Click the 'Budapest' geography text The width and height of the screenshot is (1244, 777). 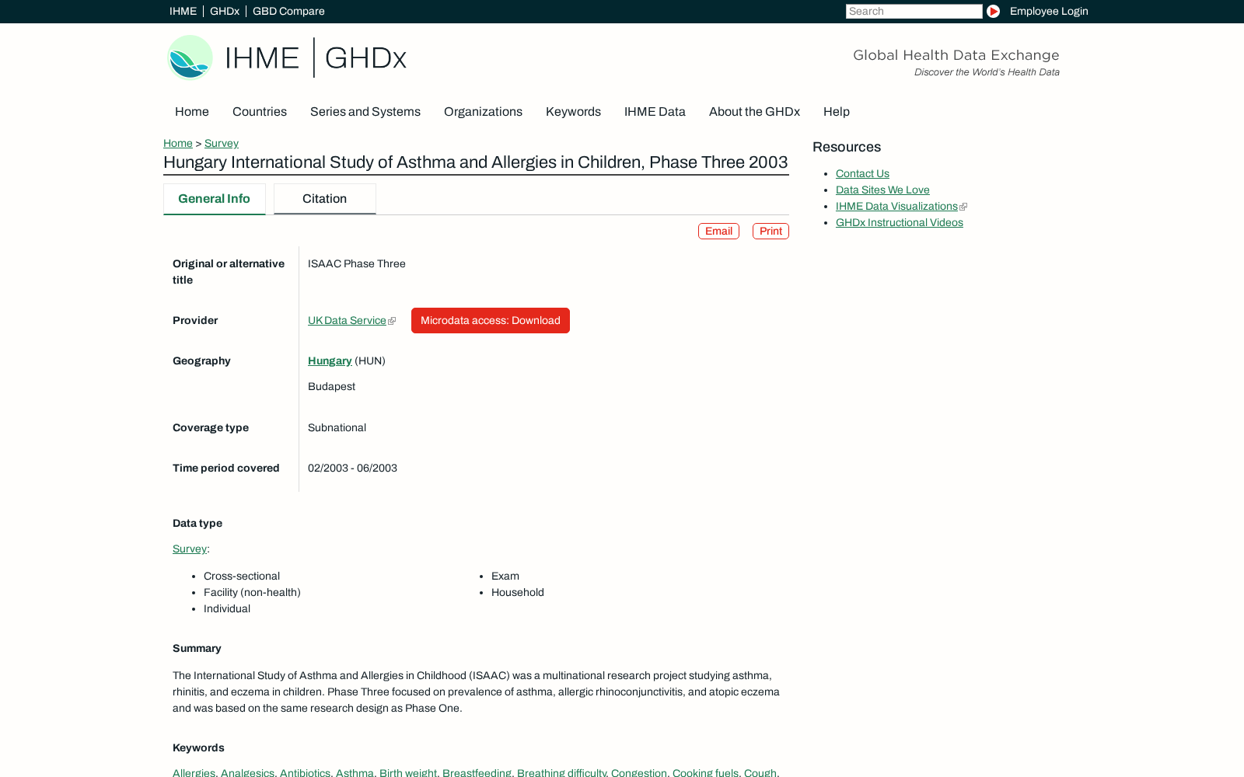point(331,386)
